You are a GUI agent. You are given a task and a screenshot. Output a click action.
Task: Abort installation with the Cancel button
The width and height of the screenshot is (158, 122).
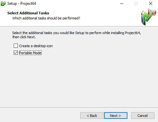143,115
